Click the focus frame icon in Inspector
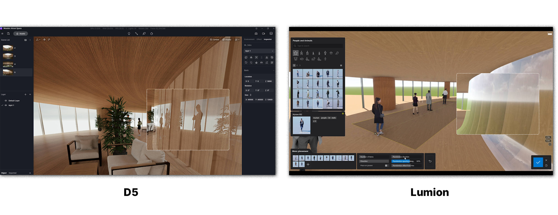Viewport: 558px width, 215px height. 256,57
